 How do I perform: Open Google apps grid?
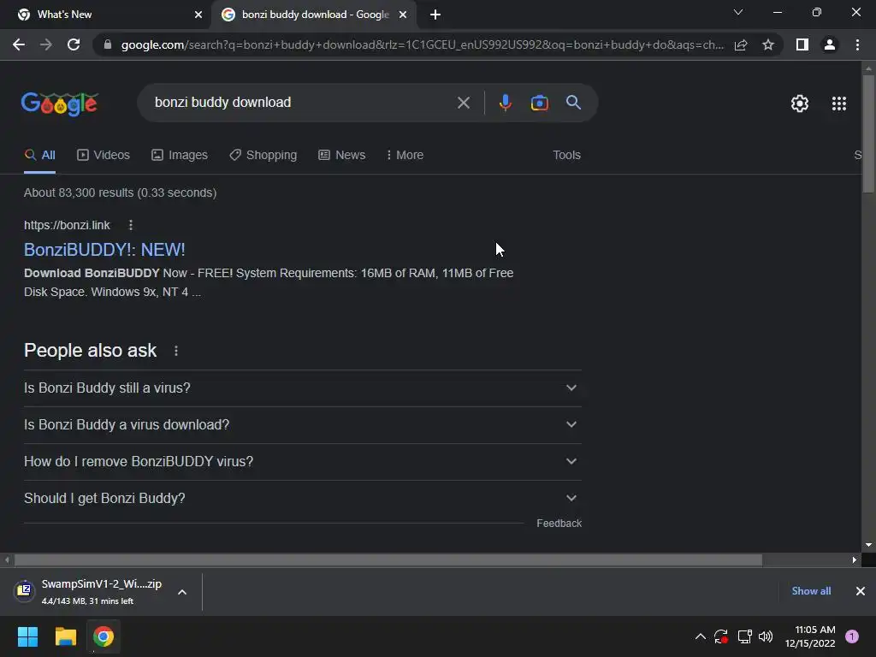tap(838, 104)
